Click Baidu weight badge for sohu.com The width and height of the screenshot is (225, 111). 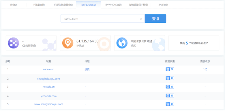(170, 69)
